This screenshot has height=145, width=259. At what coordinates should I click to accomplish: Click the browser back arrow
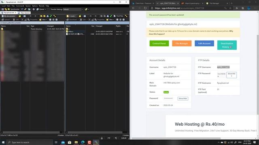[134, 8]
